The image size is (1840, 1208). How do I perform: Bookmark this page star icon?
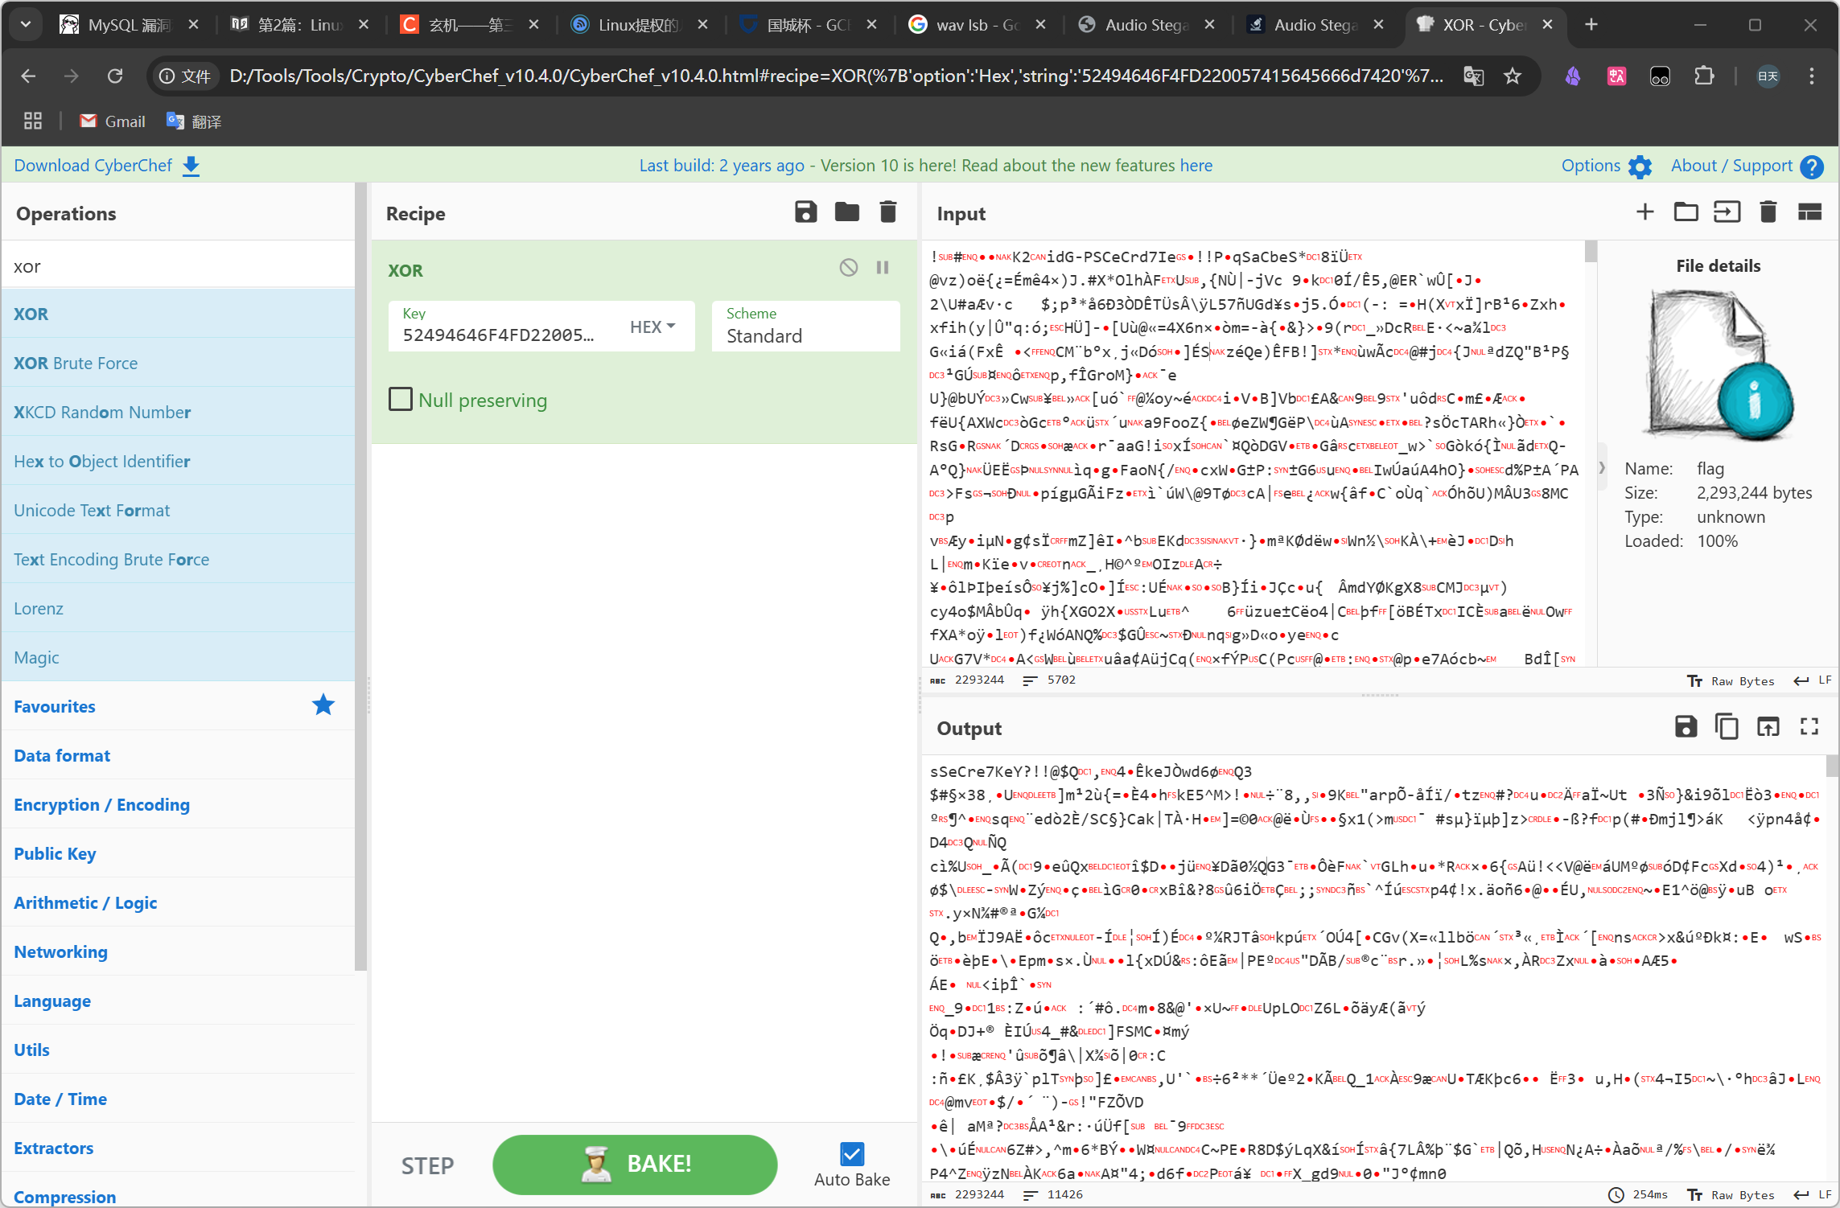(x=1513, y=76)
